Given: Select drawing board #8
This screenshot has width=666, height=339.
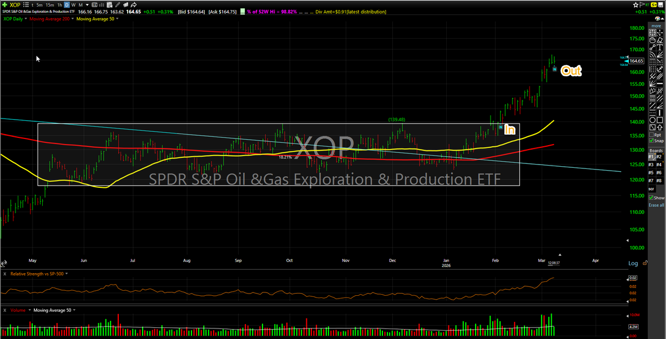Looking at the screenshot, I should pyautogui.click(x=659, y=181).
